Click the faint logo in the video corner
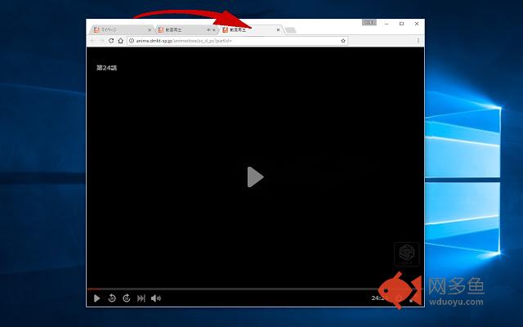This screenshot has width=523, height=327. click(407, 253)
